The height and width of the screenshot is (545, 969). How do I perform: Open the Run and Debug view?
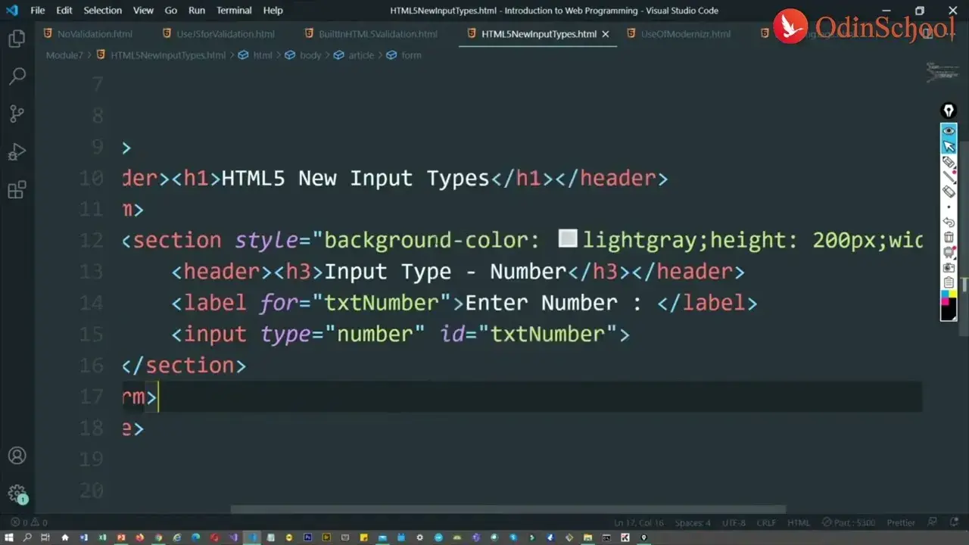pos(17,151)
